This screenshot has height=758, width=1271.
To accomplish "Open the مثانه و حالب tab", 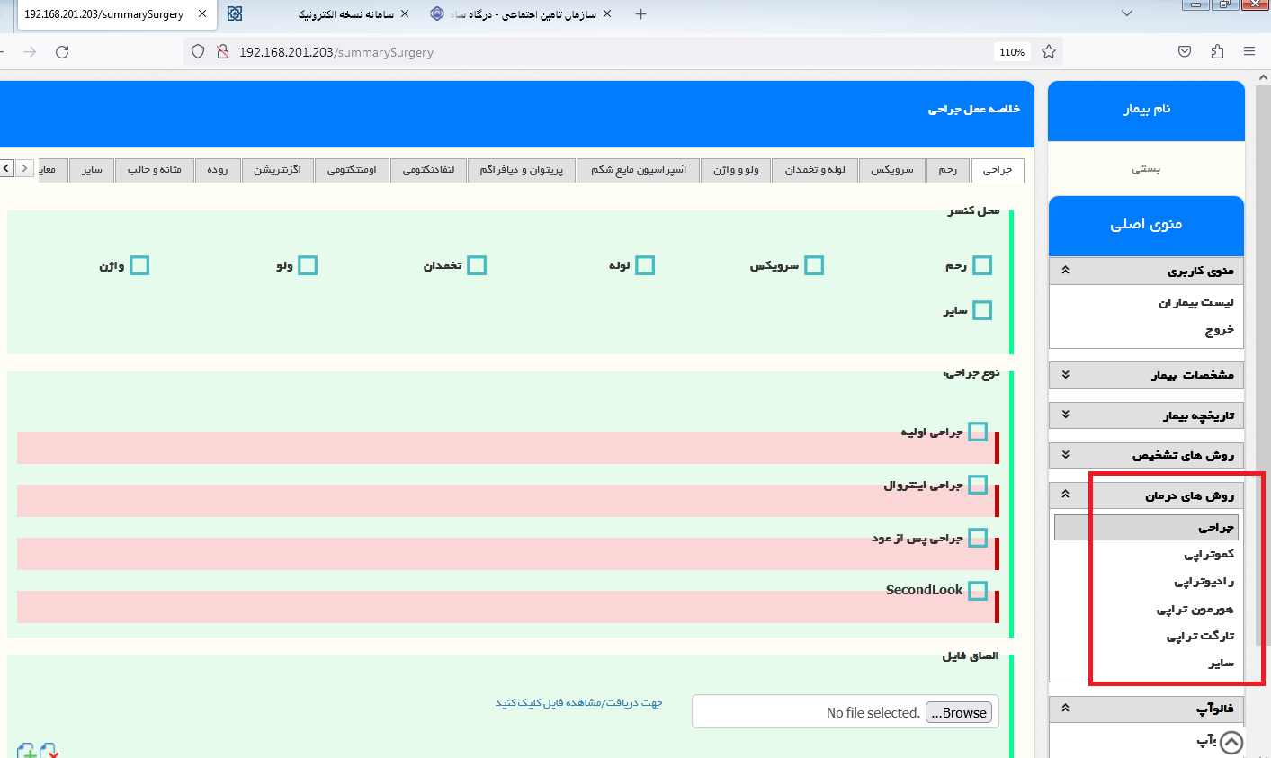I will [154, 170].
